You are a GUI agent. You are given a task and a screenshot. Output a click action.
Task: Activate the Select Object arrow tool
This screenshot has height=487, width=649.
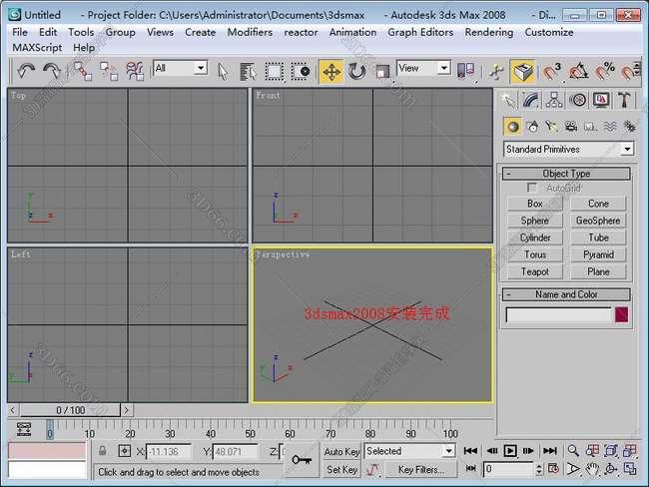pyautogui.click(x=223, y=72)
